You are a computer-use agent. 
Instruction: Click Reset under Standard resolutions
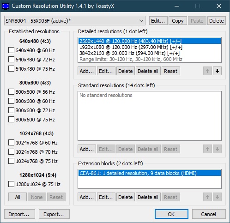[x=171, y=149]
